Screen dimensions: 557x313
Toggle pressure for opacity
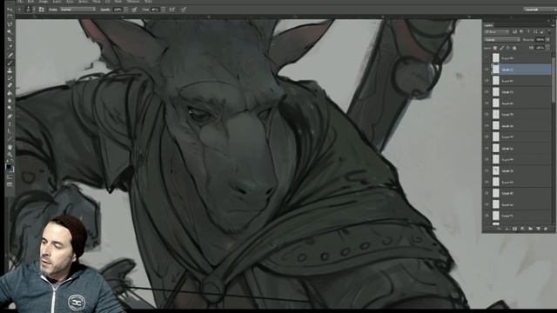(135, 10)
